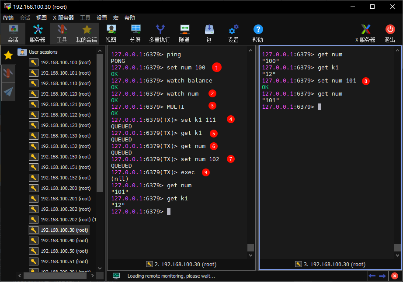Screen dimensions: 403x282
Task: Select session 192.168.100.150 (root)
Action: 60,157
